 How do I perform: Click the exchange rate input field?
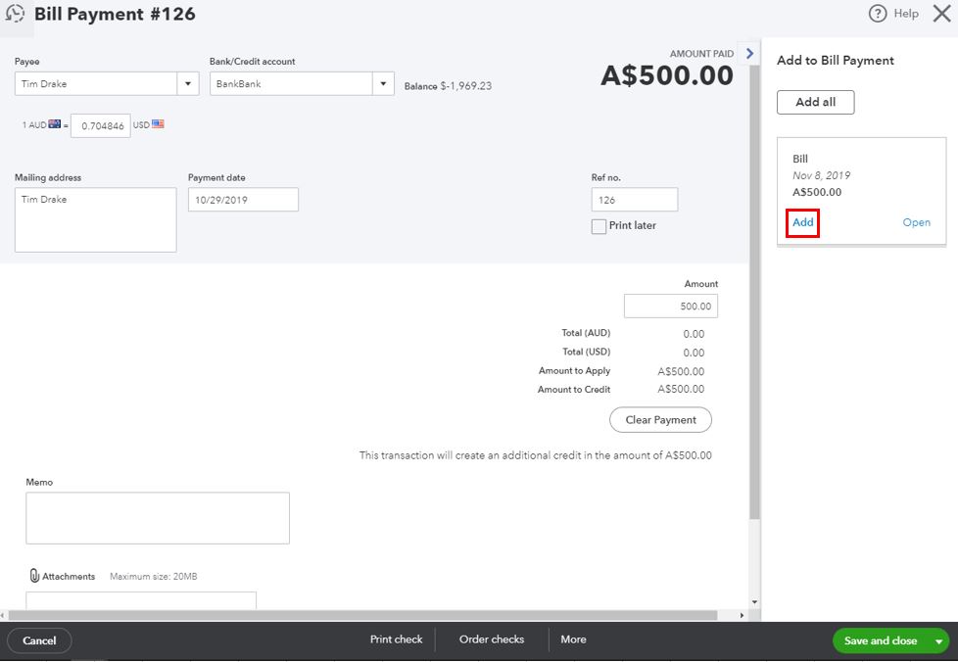click(x=101, y=125)
